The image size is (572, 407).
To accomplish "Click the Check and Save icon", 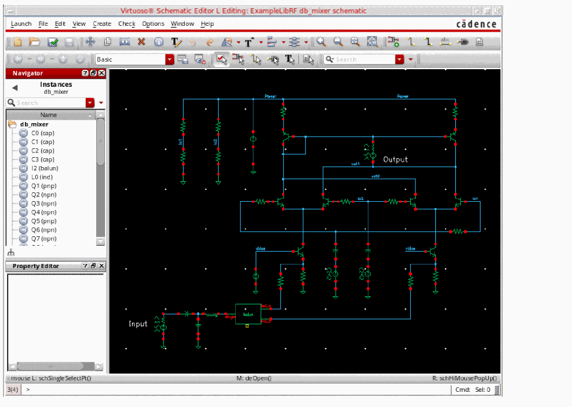I will [x=53, y=42].
